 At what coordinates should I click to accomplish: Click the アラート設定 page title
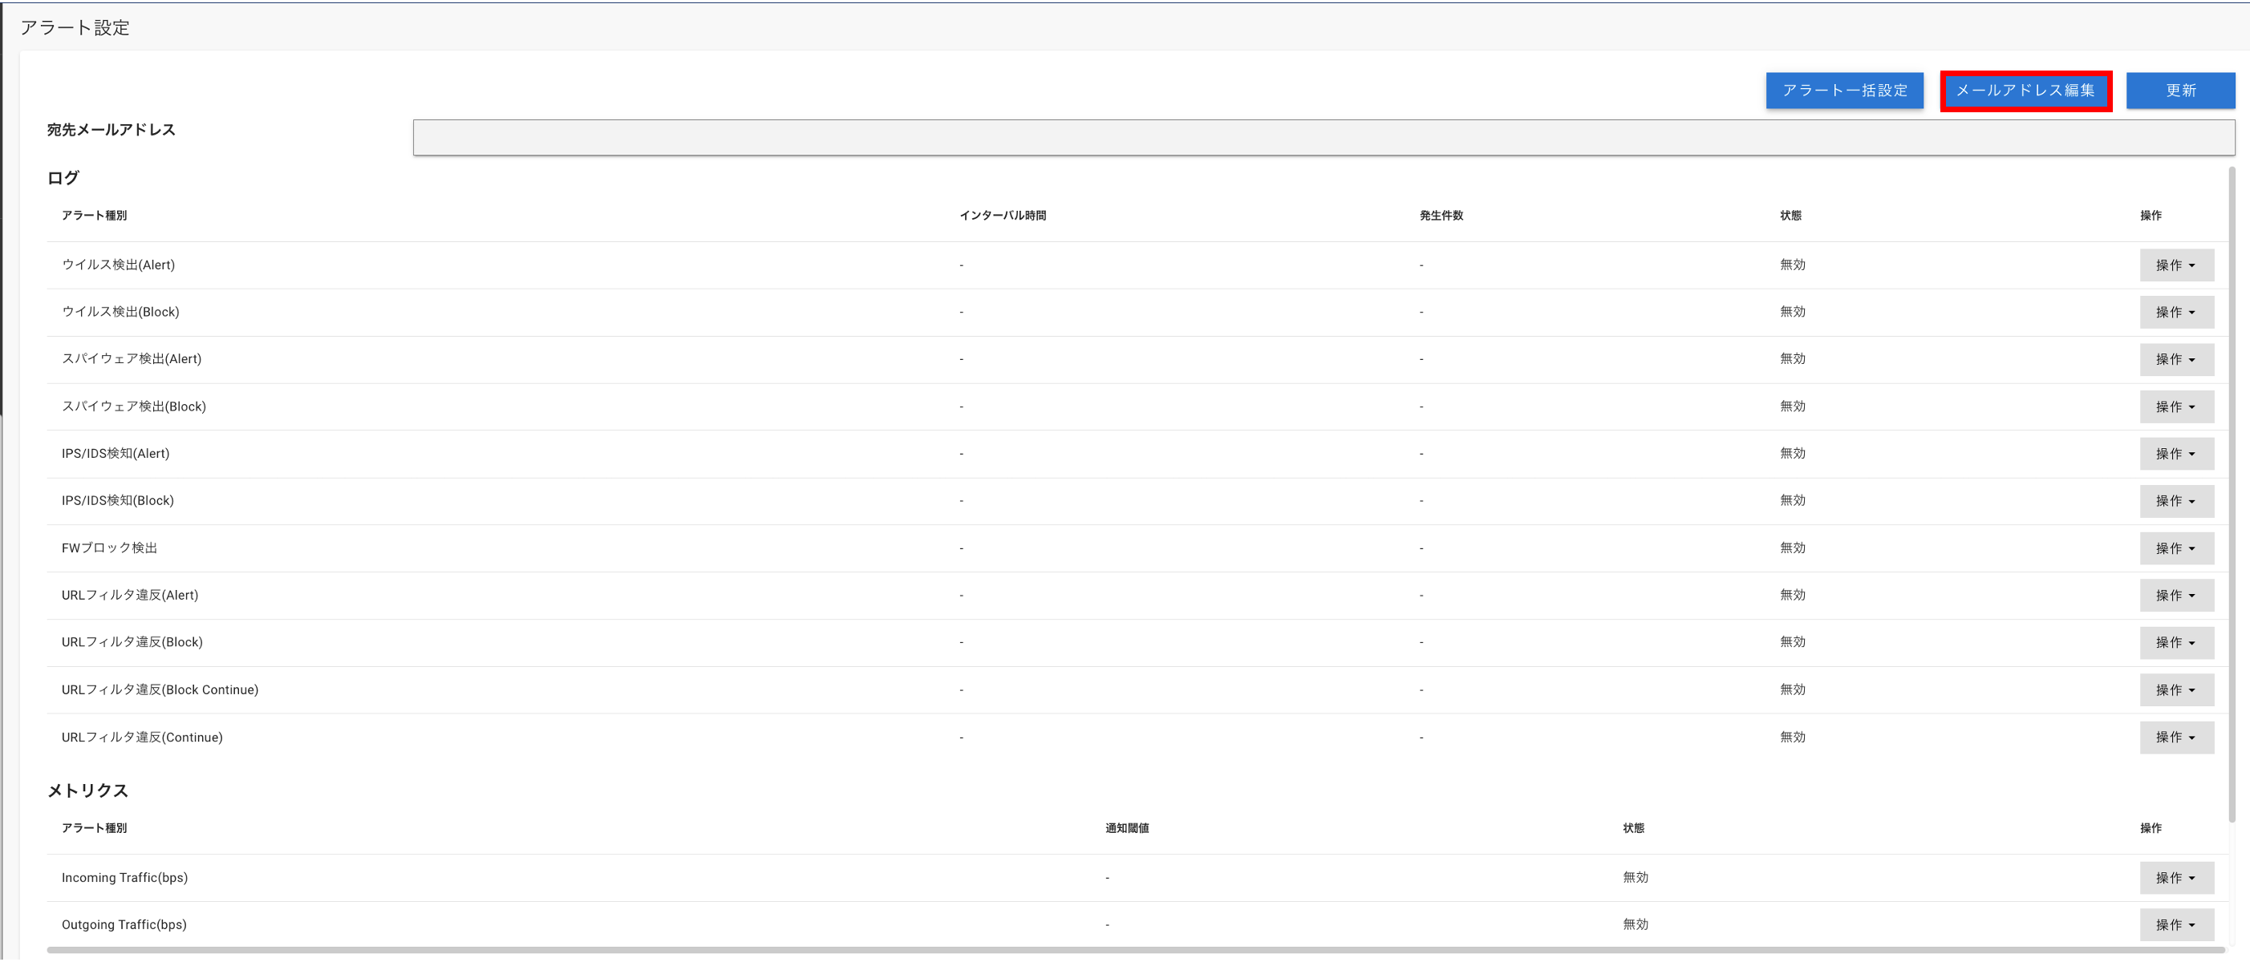coord(75,28)
